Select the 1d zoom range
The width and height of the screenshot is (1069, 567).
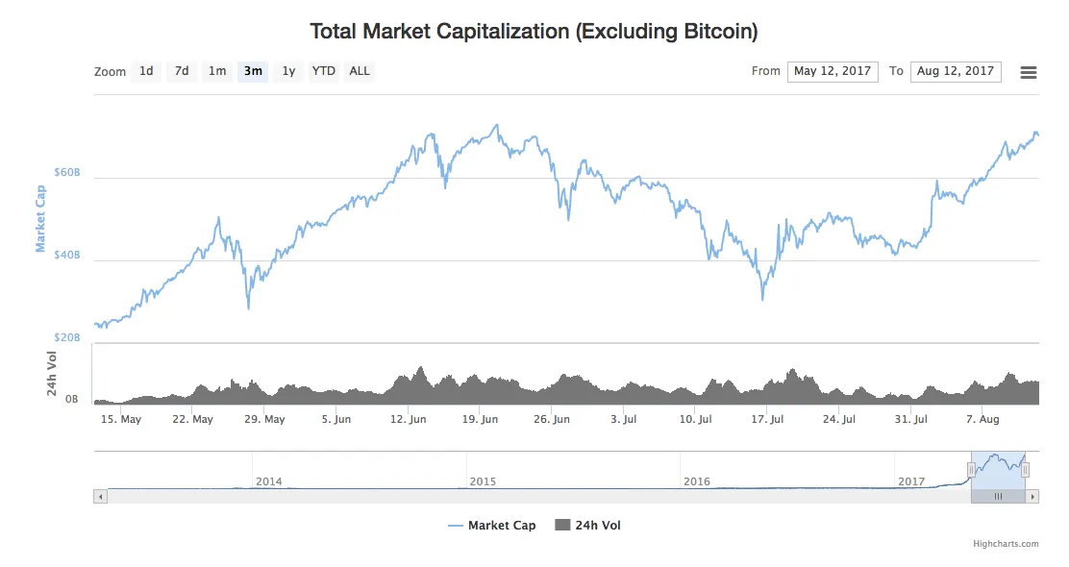tap(146, 71)
